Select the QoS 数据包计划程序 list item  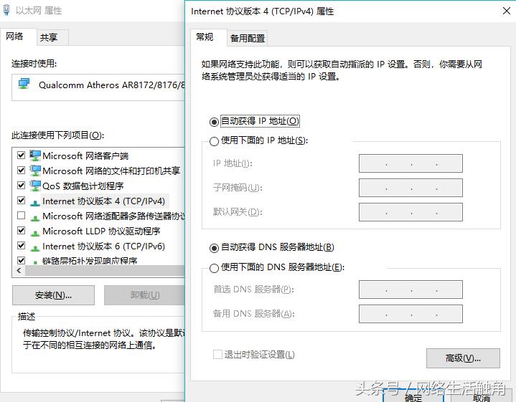coord(83,186)
